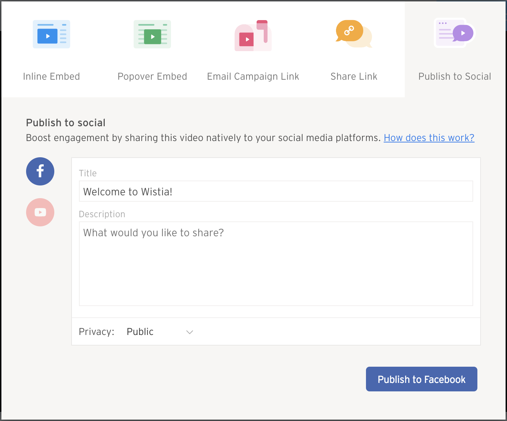
Task: Click the Popover Embed icon
Action: 152,34
